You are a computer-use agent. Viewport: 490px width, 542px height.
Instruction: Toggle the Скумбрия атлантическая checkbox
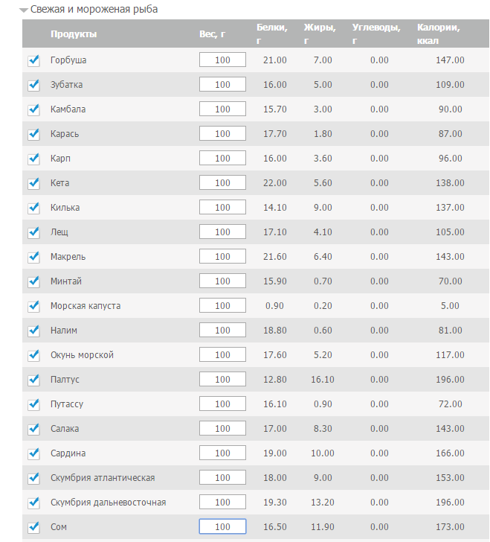point(33,478)
